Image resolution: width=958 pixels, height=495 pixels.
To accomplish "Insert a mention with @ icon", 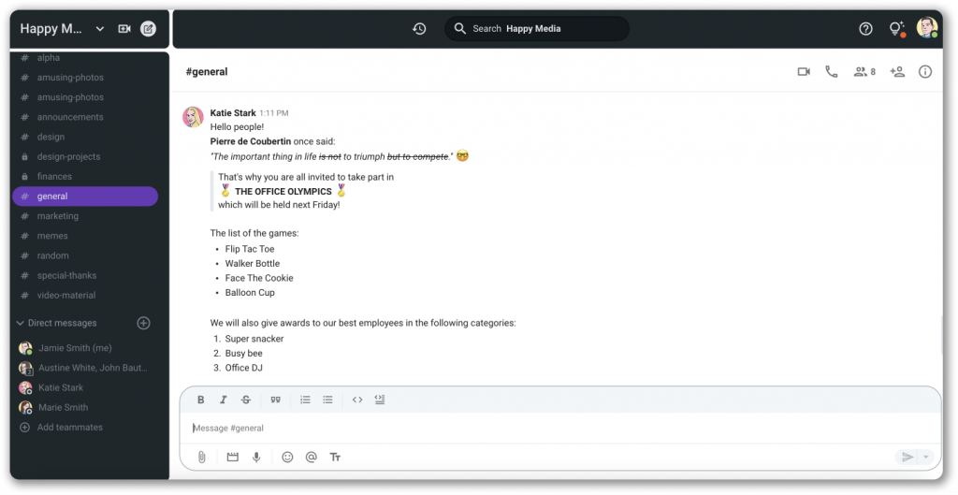I will click(x=311, y=458).
